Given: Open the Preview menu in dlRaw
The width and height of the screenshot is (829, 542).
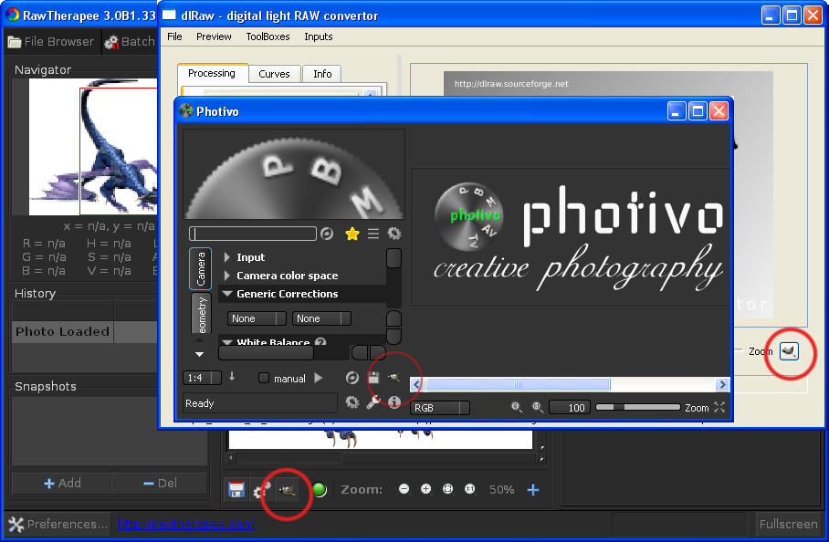Looking at the screenshot, I should click(x=214, y=36).
